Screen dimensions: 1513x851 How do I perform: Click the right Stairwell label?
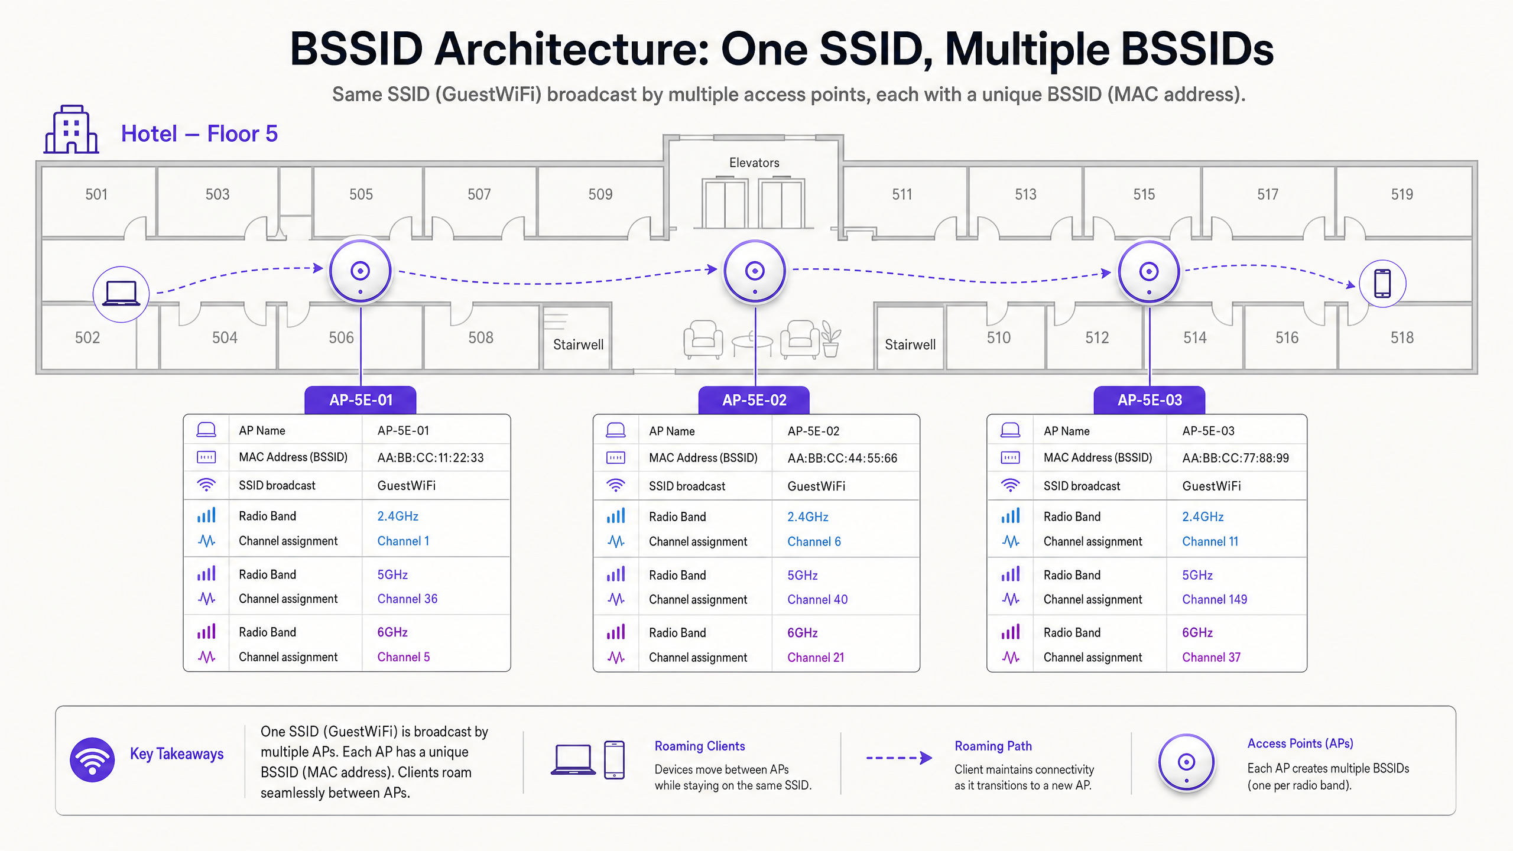pyautogui.click(x=910, y=345)
